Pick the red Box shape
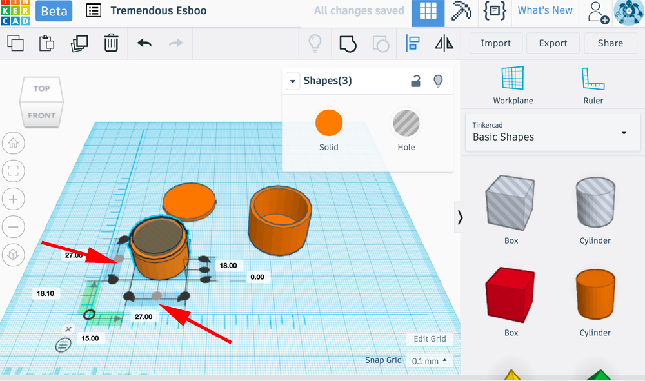 (x=510, y=295)
